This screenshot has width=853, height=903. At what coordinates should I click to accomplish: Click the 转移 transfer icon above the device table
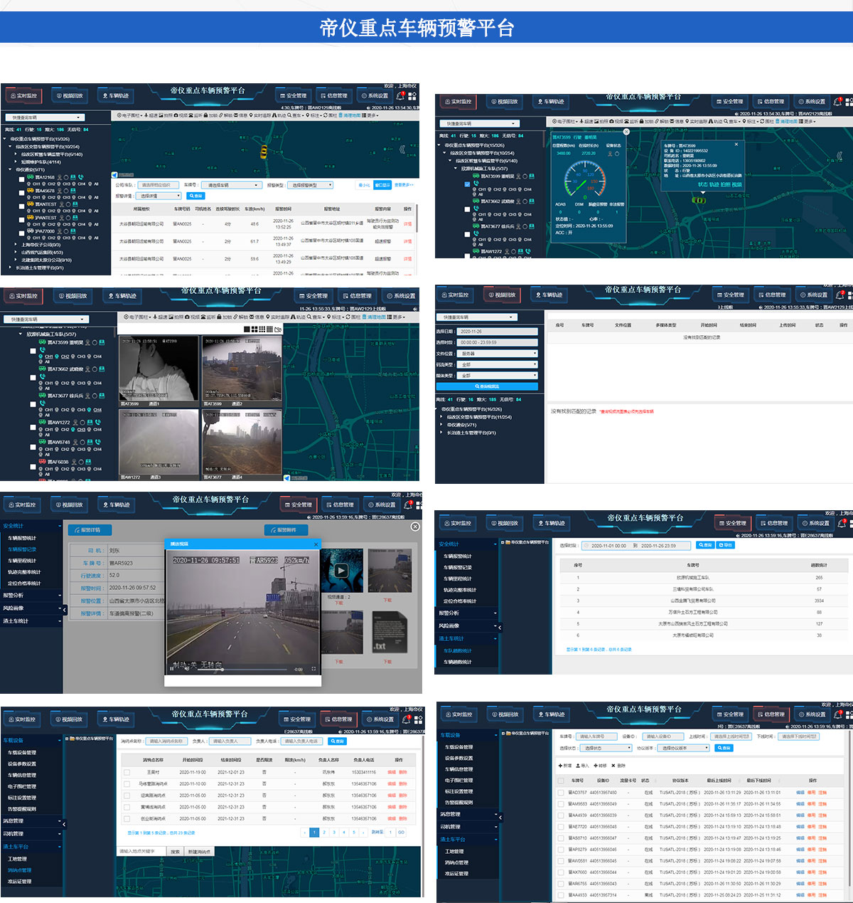pyautogui.click(x=596, y=766)
